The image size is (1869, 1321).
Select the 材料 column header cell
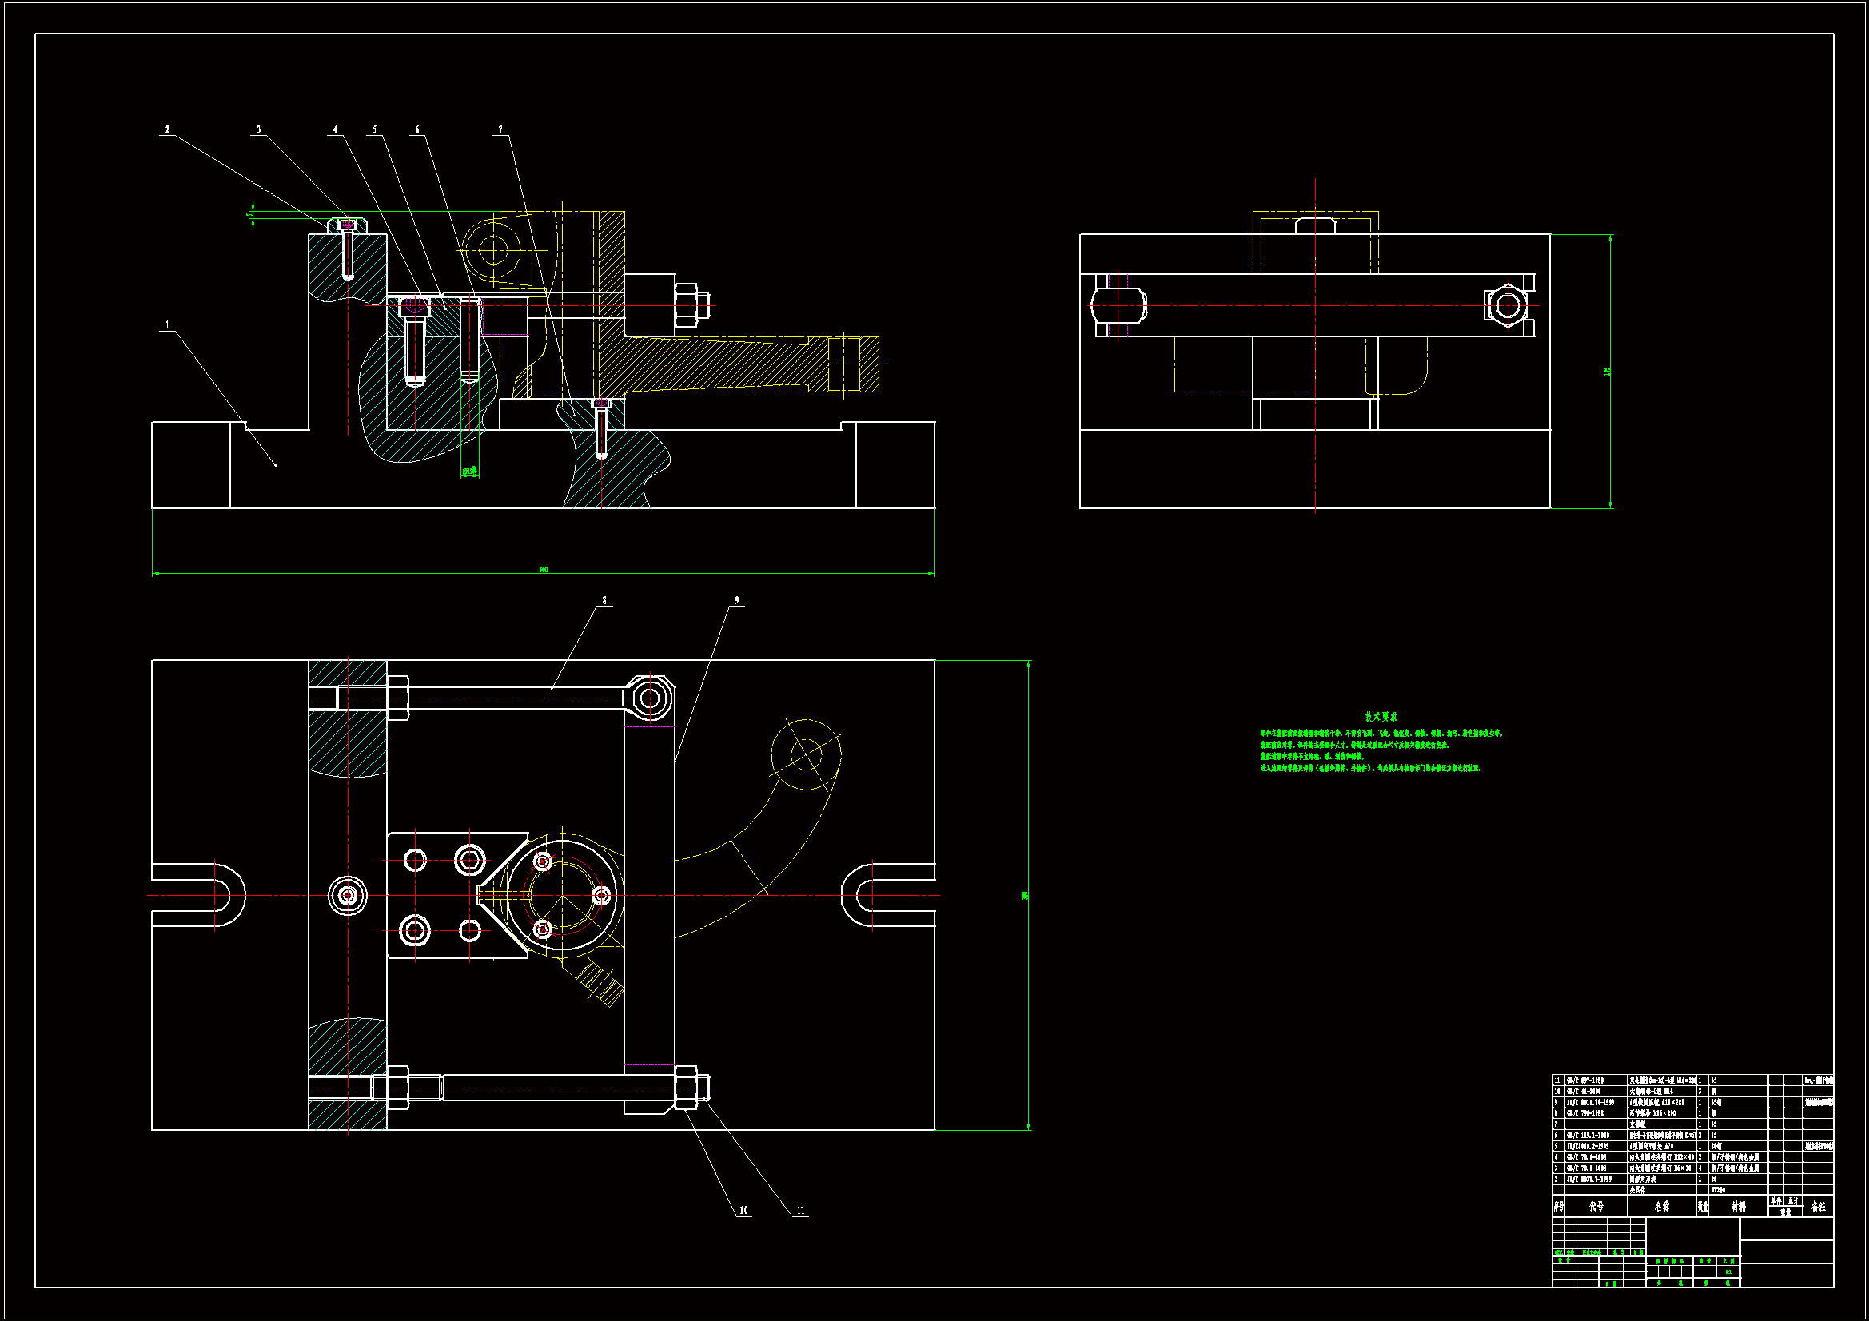pos(1738,1206)
